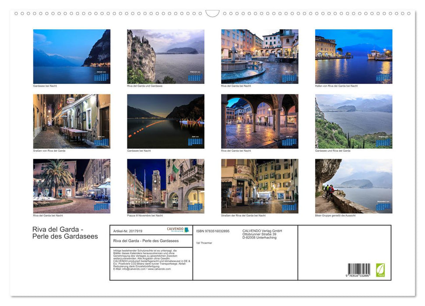Expand the Artikel-Nr. 2017919 info box
This screenshot has height=306, width=425.
[x=128, y=231]
